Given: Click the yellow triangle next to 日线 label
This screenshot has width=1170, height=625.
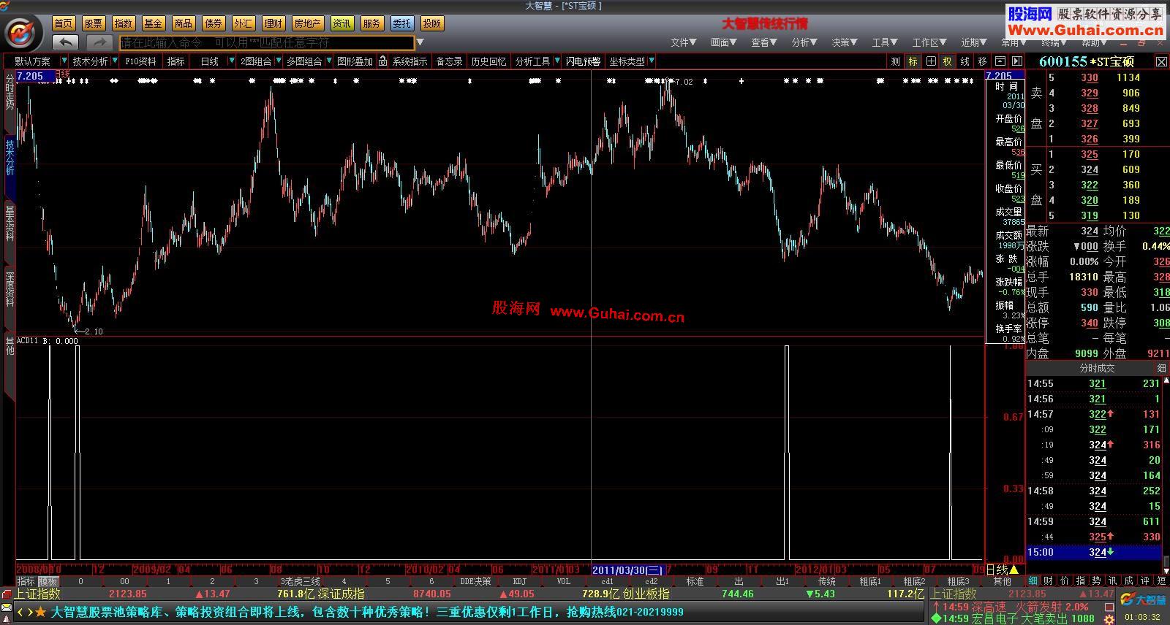Looking at the screenshot, I should click(x=1014, y=570).
